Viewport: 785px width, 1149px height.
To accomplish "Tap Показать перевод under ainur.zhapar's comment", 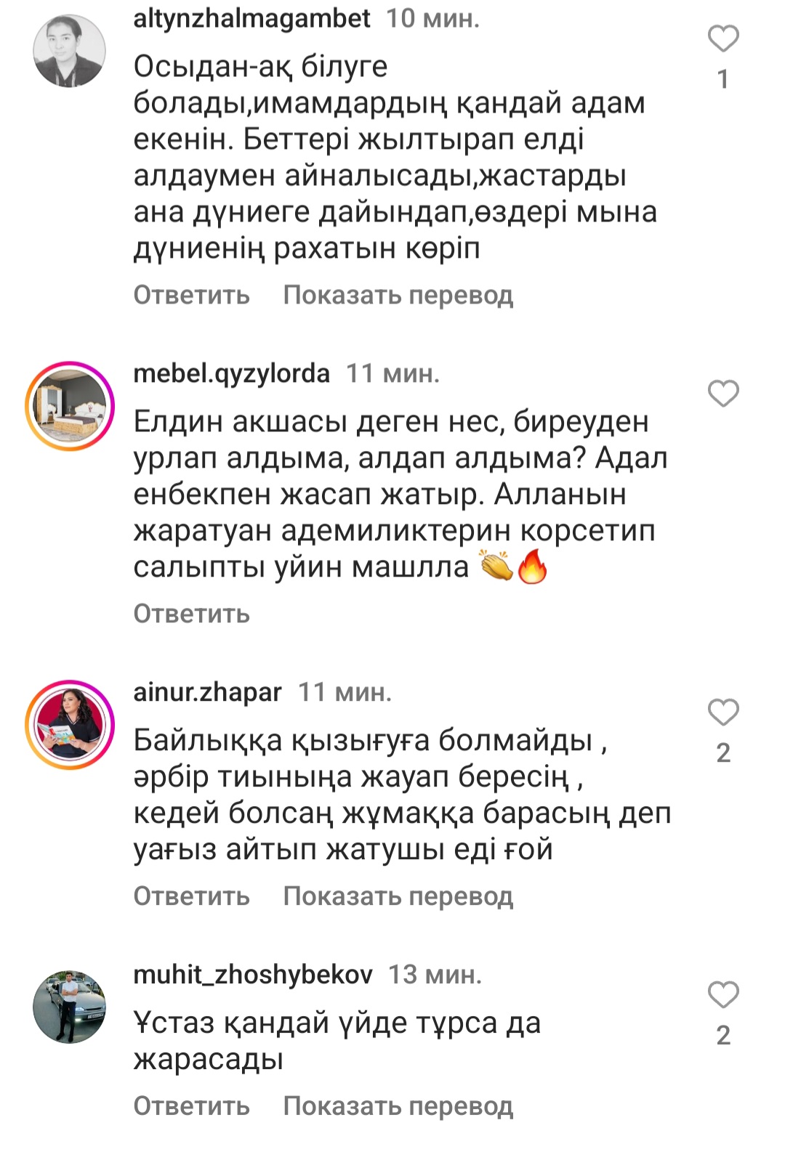I will (x=398, y=896).
